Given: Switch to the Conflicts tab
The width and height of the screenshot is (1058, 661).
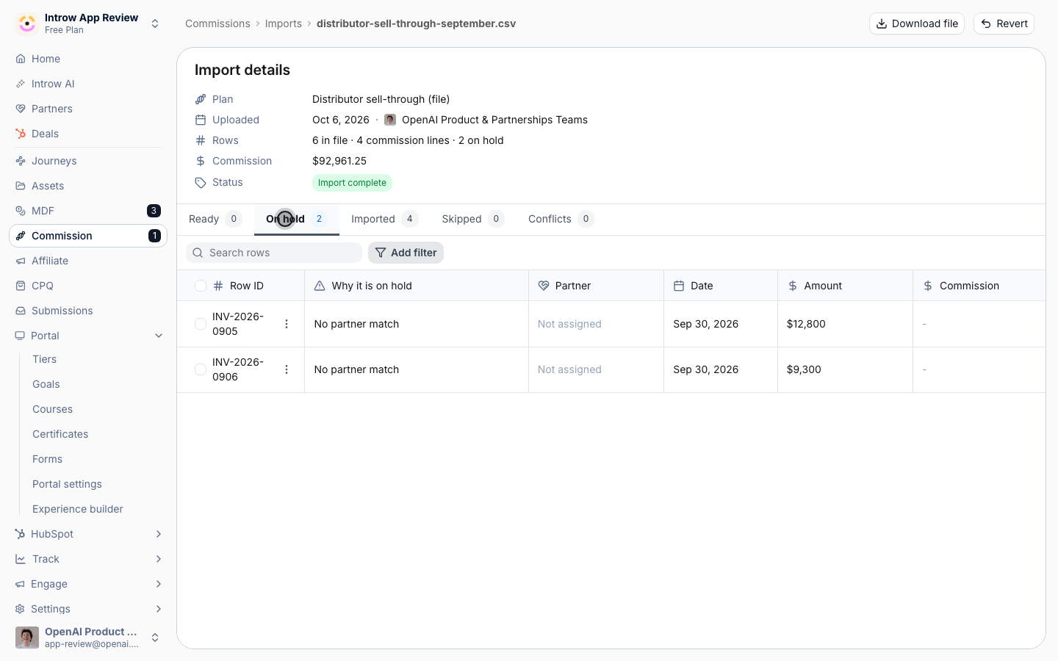Looking at the screenshot, I should (561, 219).
